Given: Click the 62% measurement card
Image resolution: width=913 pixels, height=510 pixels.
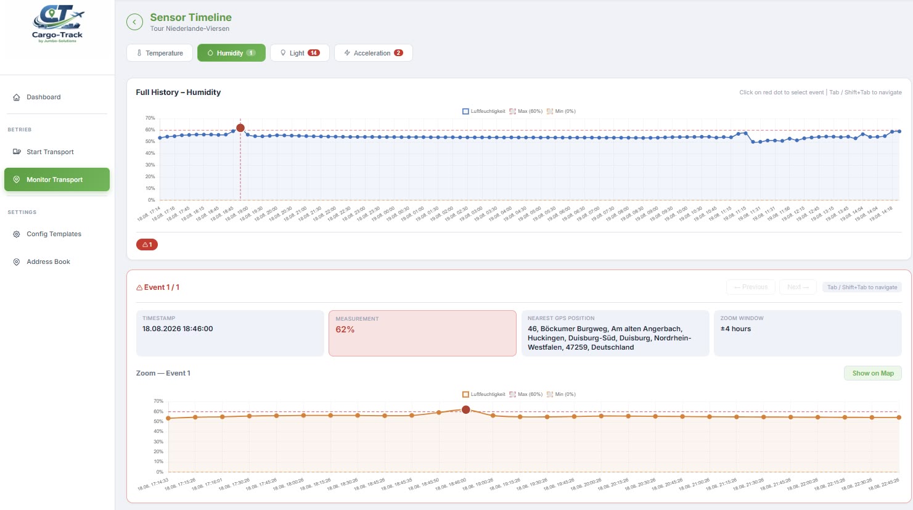Looking at the screenshot, I should 422,334.
